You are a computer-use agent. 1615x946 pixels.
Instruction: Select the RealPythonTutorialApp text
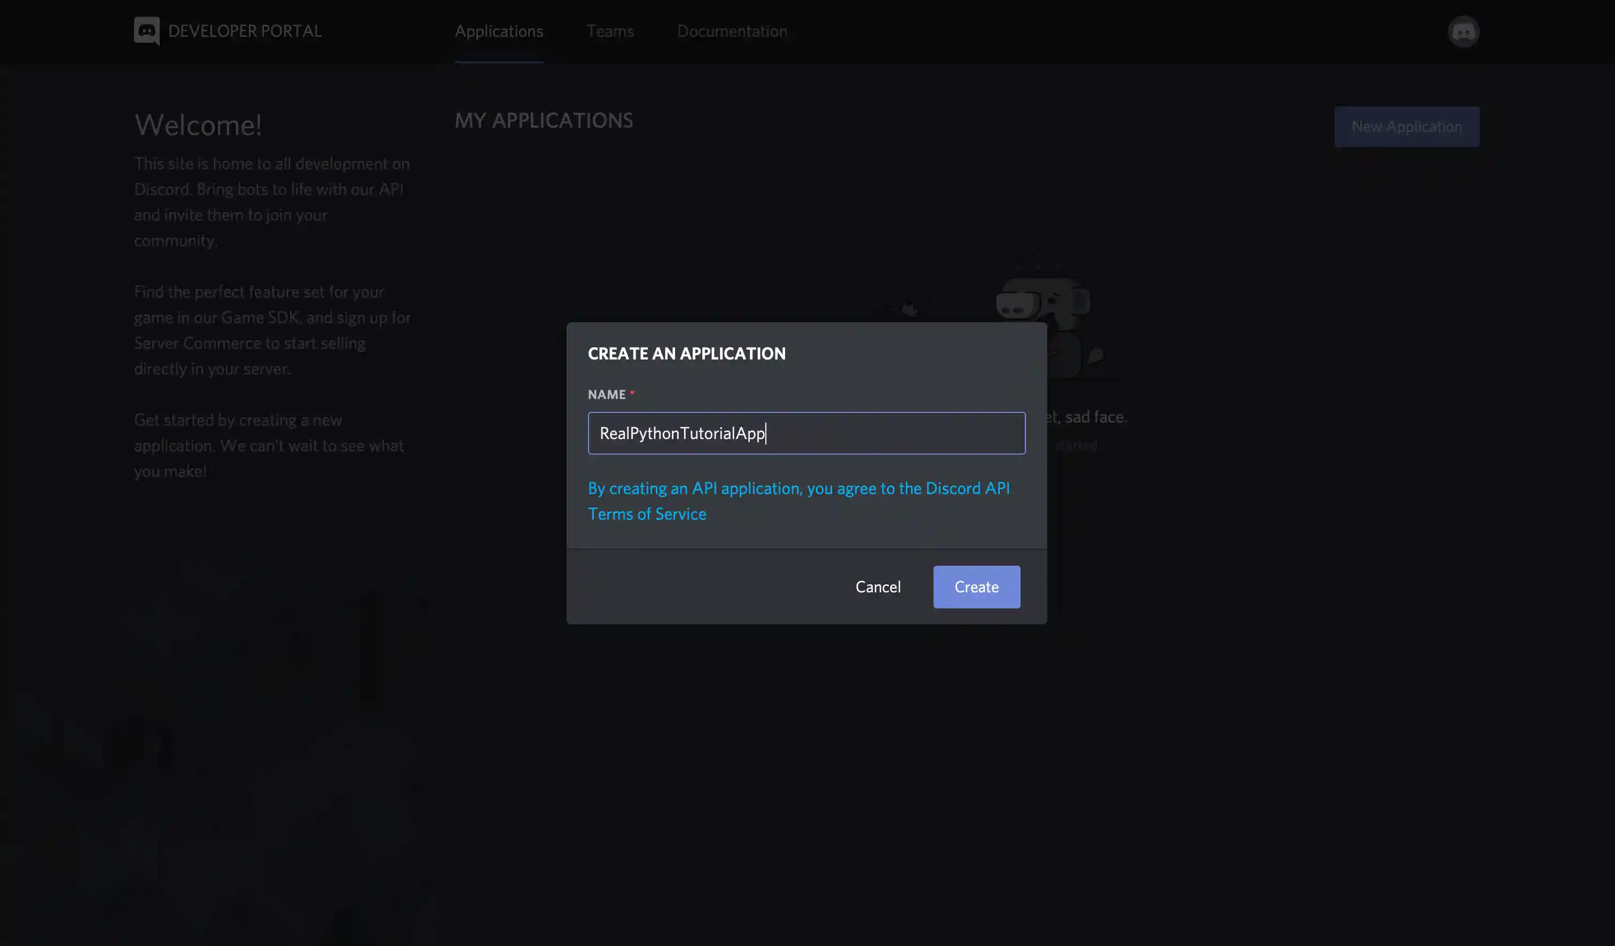[682, 433]
